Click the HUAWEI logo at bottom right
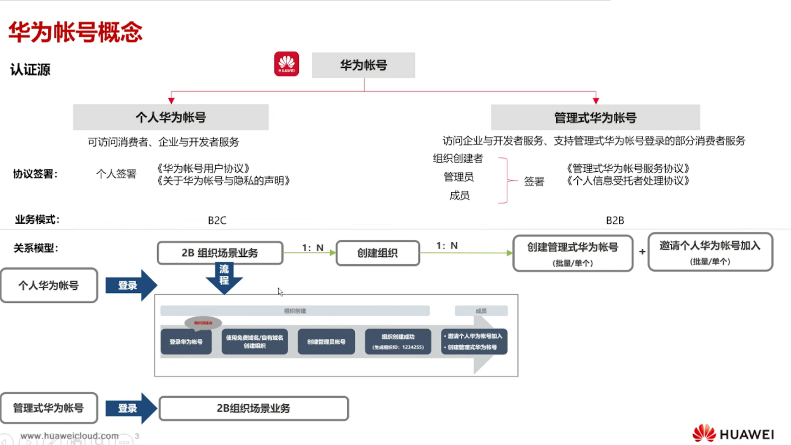 click(x=733, y=434)
